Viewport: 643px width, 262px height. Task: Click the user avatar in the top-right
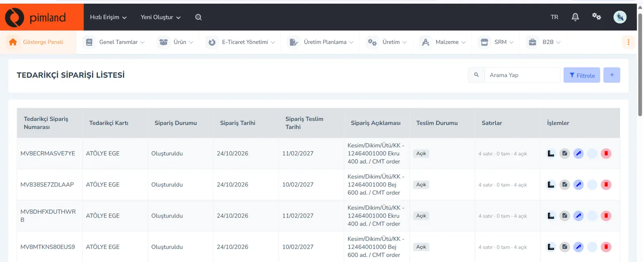[620, 17]
